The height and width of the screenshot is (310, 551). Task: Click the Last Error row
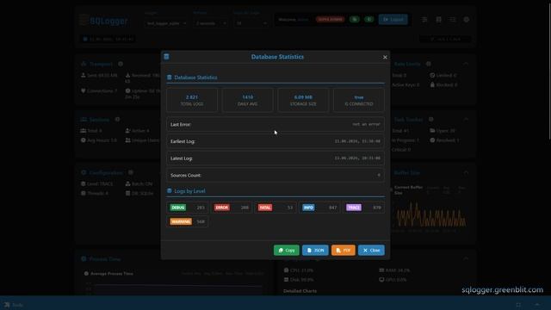(x=275, y=124)
